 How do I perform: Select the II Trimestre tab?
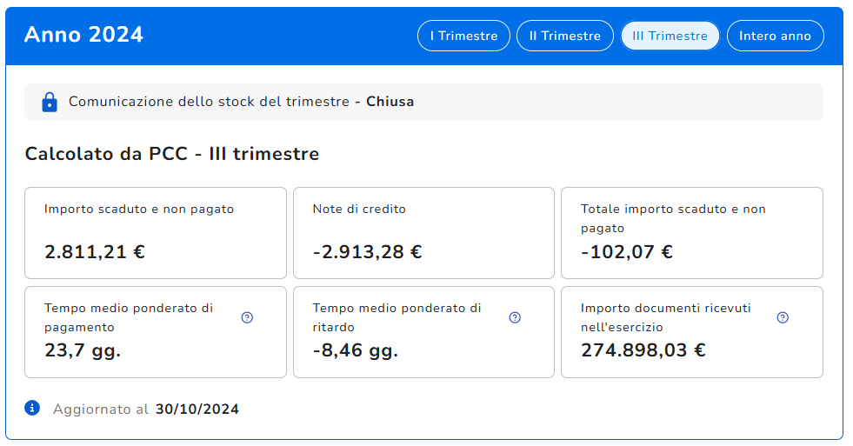tap(565, 36)
